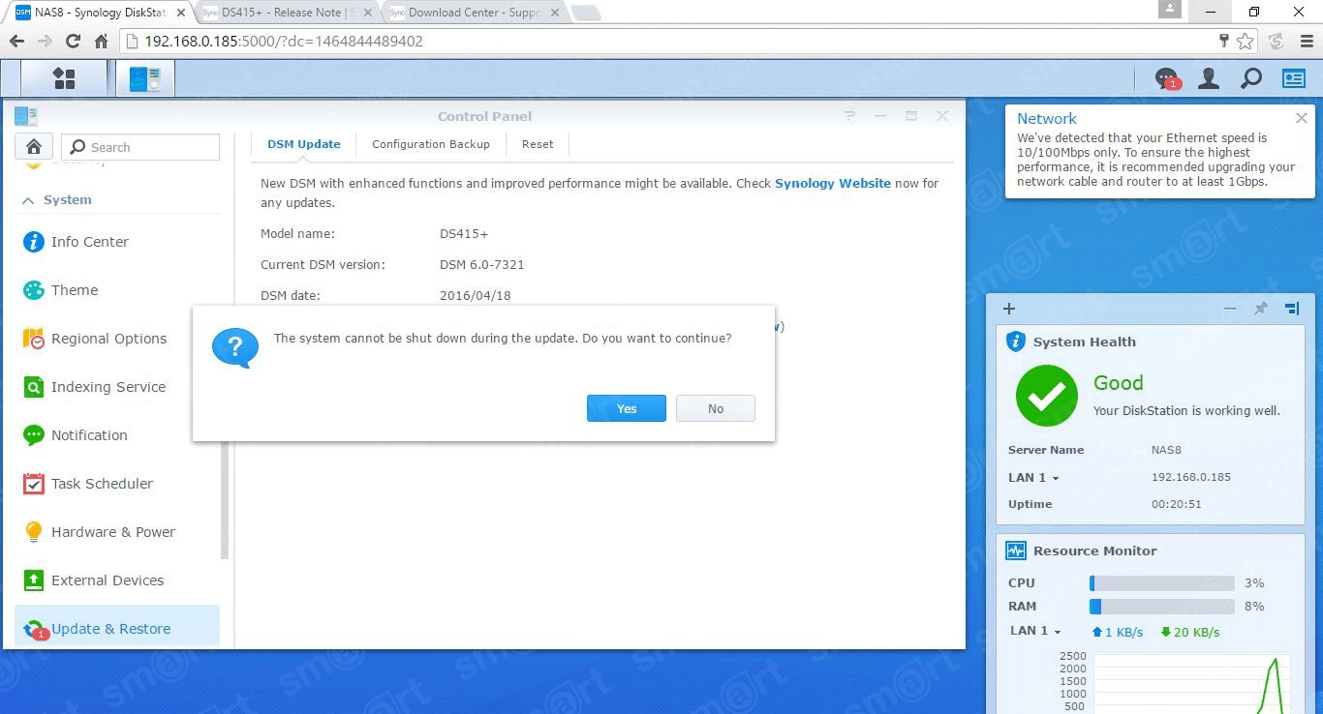
Task: Open Hardware & Power icon
Action: point(34,532)
